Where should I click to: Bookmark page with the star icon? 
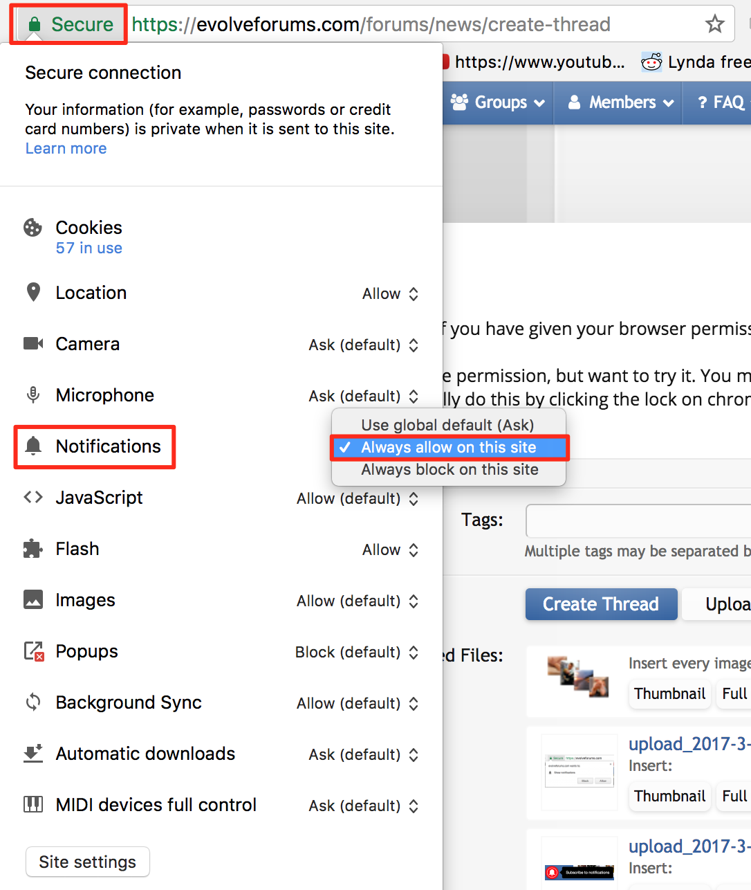tap(714, 24)
